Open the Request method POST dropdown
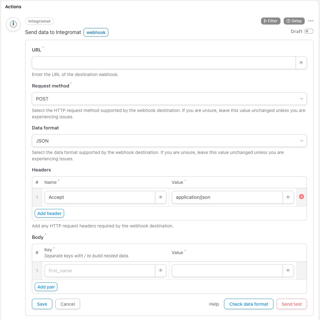Screen dimensions: 320x320 pyautogui.click(x=169, y=99)
